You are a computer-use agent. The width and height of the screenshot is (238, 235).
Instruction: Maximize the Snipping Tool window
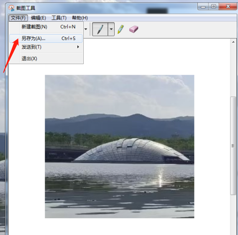click(x=214, y=7)
